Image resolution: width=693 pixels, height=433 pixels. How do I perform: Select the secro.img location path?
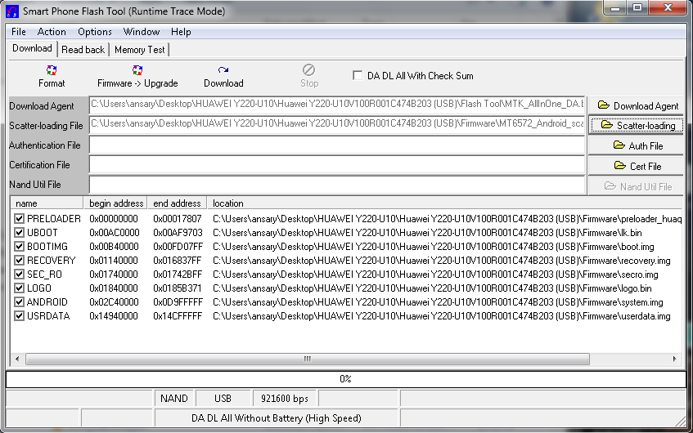pyautogui.click(x=436, y=275)
